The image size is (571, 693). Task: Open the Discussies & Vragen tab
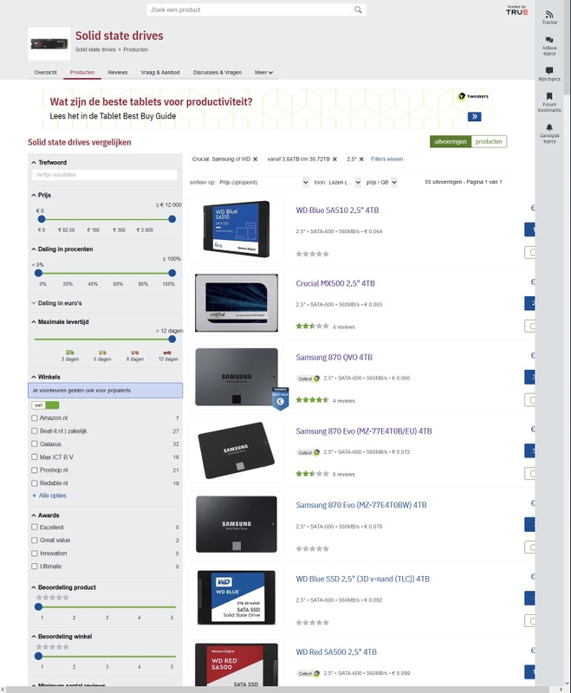217,73
